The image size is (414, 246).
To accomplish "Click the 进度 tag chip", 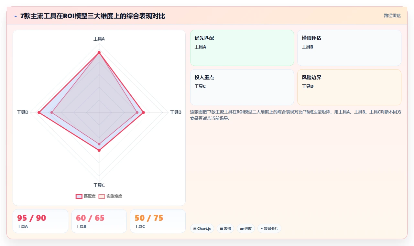I will pyautogui.click(x=246, y=229).
